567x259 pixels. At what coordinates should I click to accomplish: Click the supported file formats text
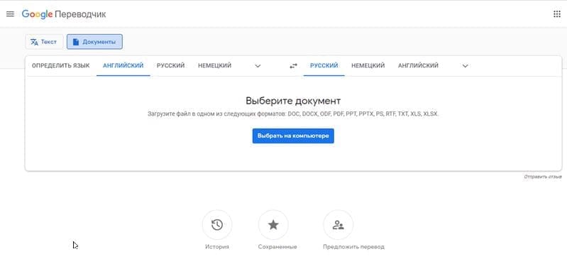click(x=293, y=114)
